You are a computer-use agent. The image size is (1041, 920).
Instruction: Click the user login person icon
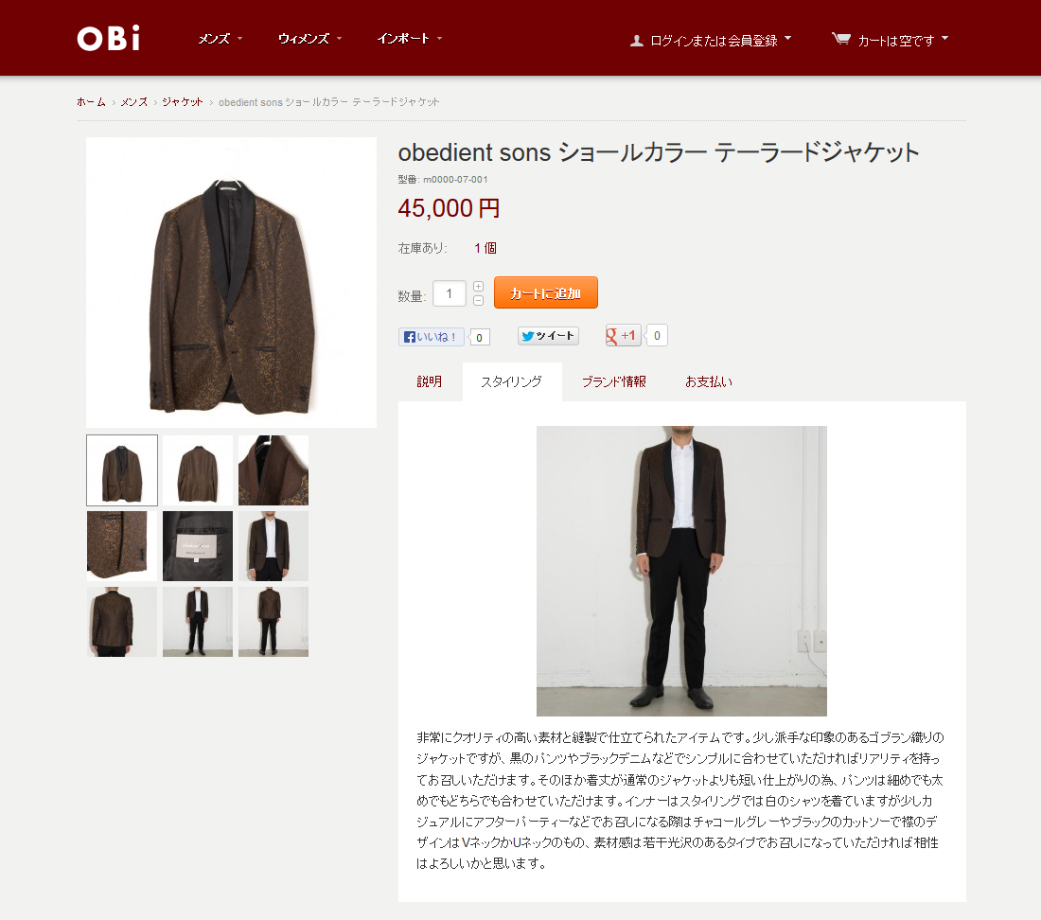[636, 41]
